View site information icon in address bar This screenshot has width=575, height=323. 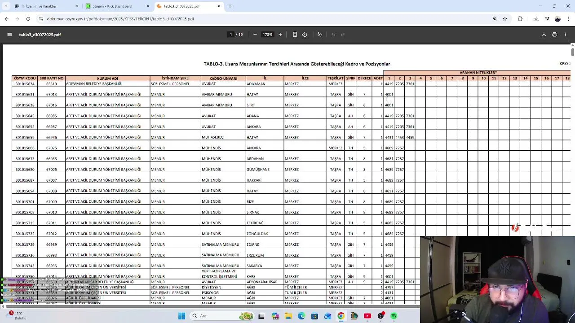41,19
